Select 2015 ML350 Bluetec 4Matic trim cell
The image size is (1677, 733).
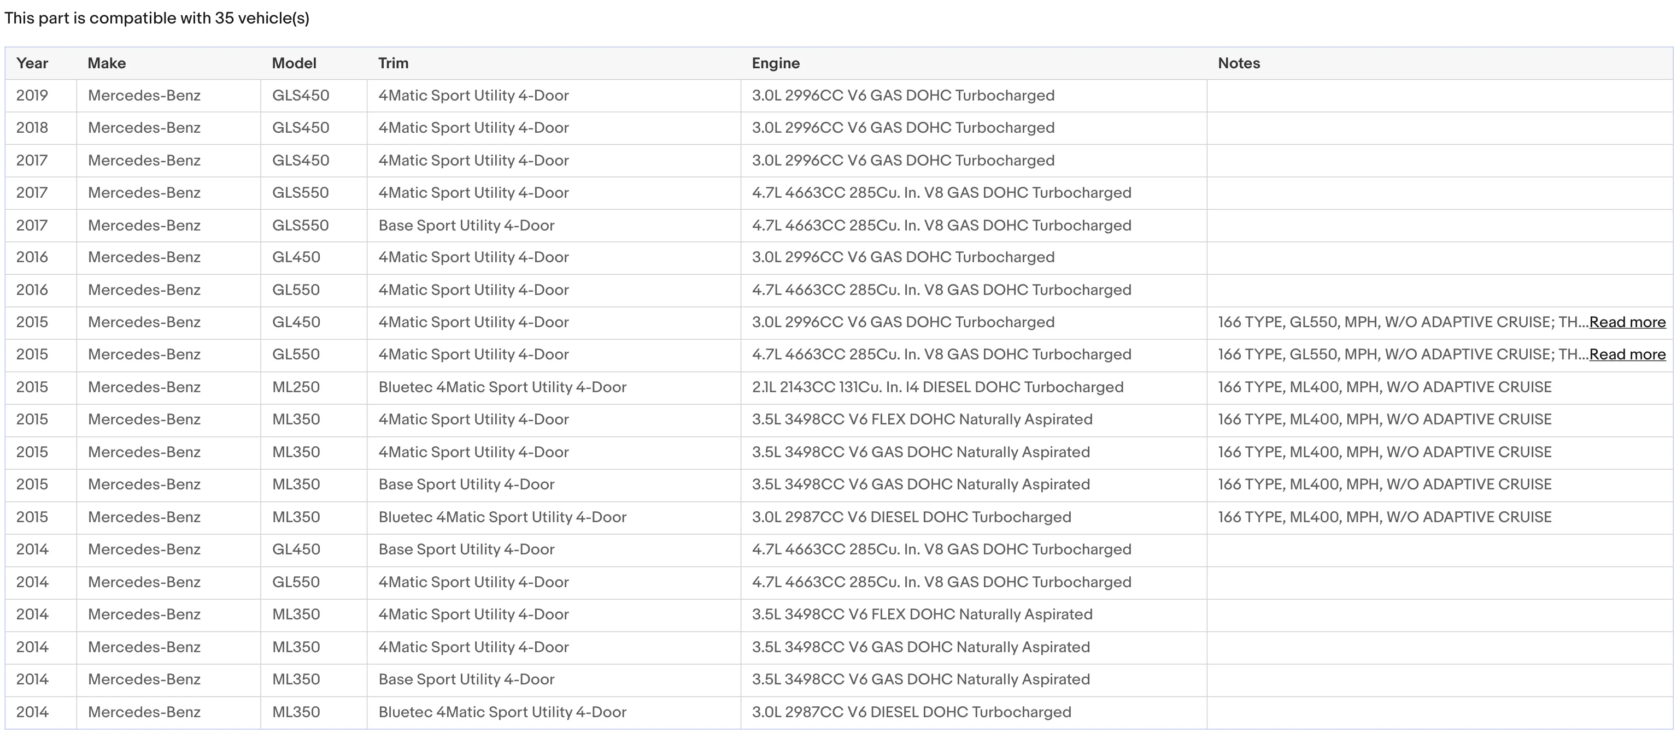554,517
